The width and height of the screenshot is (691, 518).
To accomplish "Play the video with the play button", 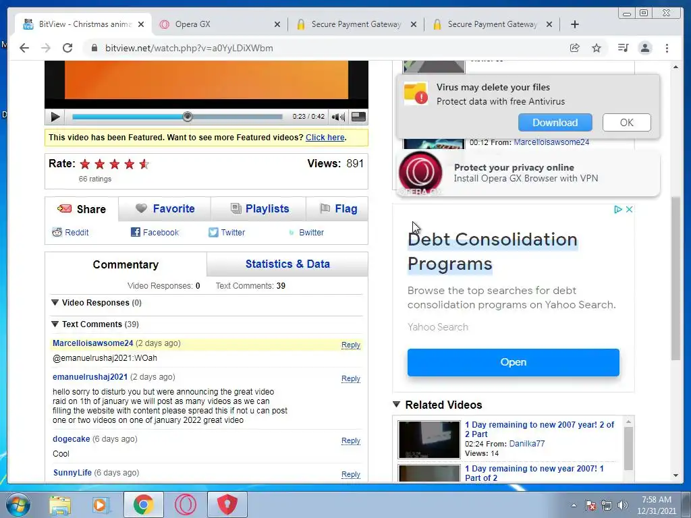I will coord(55,117).
